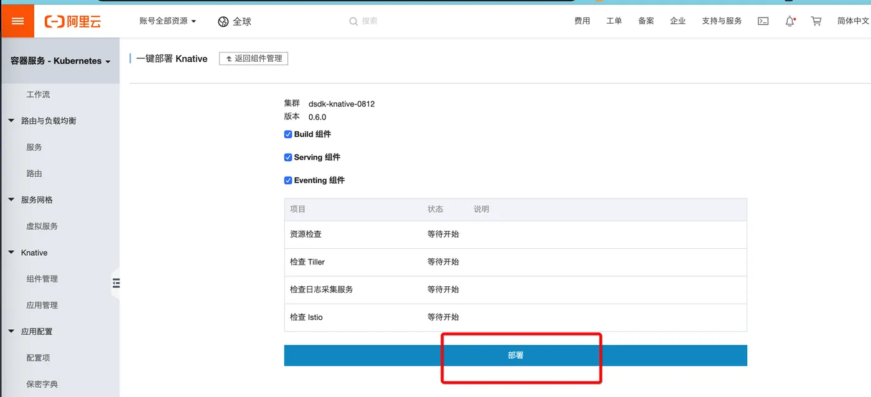Click 等待开始 status in 检查 Istio row
The width and height of the screenshot is (871, 397).
pos(443,317)
